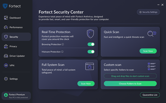Click the VPN globe icon
166x103 pixels.
pyautogui.click(x=6, y=65)
